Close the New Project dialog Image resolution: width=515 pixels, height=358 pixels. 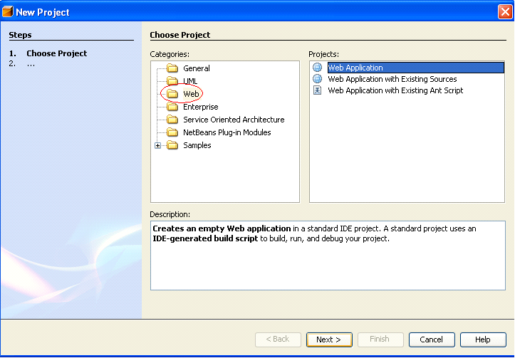(505, 12)
